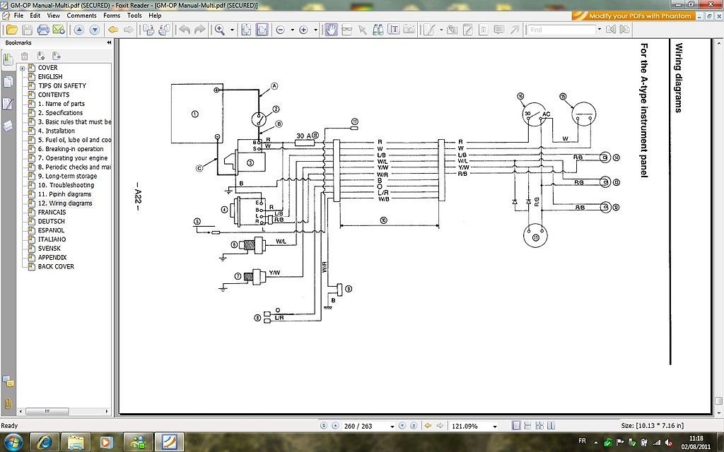Open search with the binoculars icon
724x452 pixels.
[x=378, y=30]
